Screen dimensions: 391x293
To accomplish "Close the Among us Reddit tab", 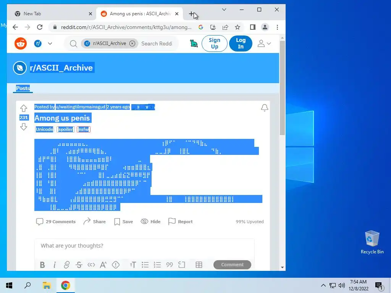I will tap(177, 14).
